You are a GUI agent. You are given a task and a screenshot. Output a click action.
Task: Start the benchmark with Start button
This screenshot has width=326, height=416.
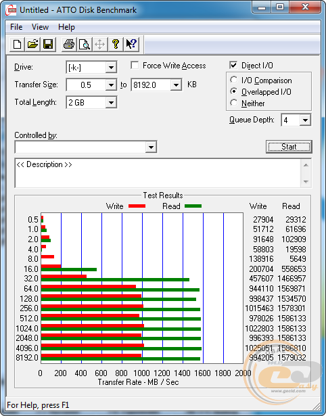coord(289,147)
